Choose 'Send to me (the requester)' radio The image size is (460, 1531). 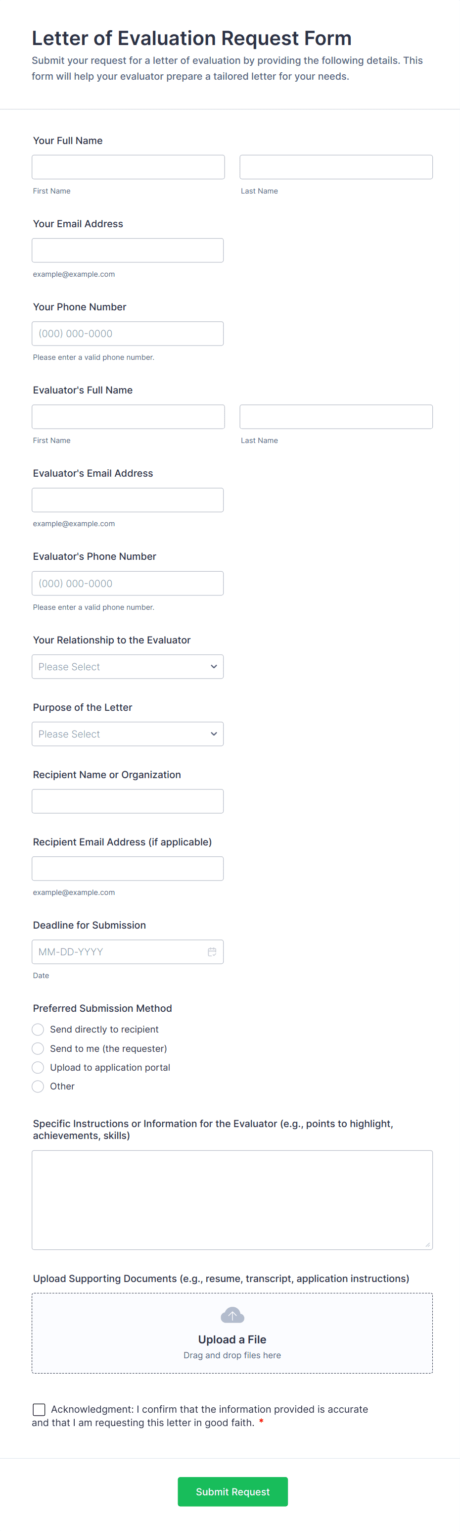tap(38, 1048)
